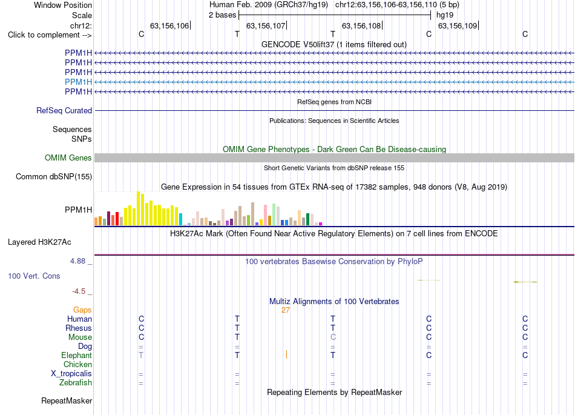The width and height of the screenshot is (575, 415).
Task: Open the 100 Vert. Cons track label
Action: tap(34, 276)
